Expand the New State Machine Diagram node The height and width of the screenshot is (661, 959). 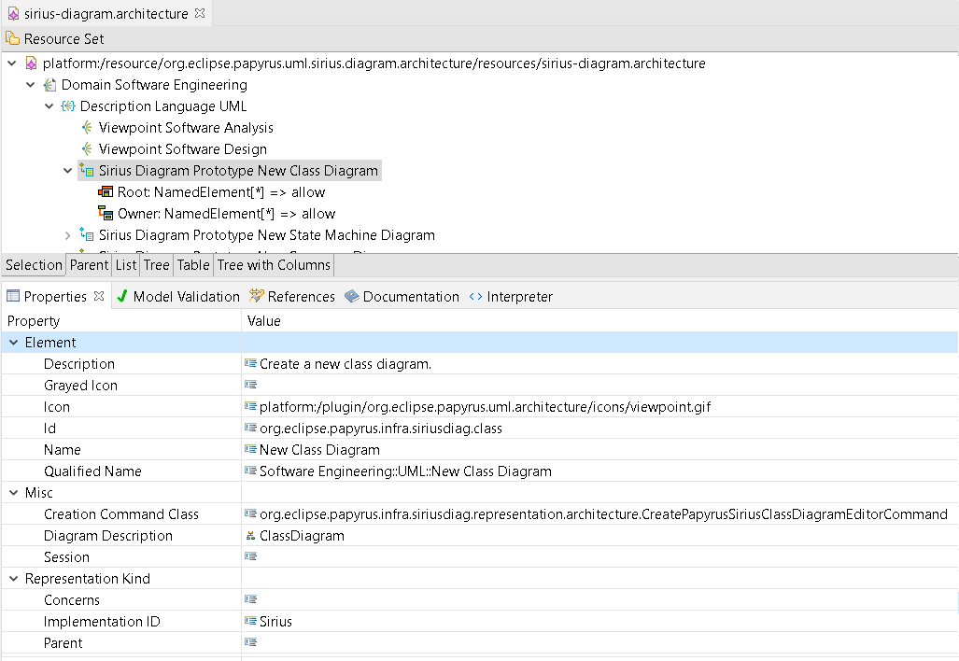coord(68,235)
